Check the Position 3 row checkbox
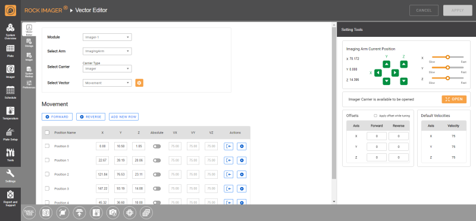This screenshot has width=476, height=221. click(x=47, y=188)
